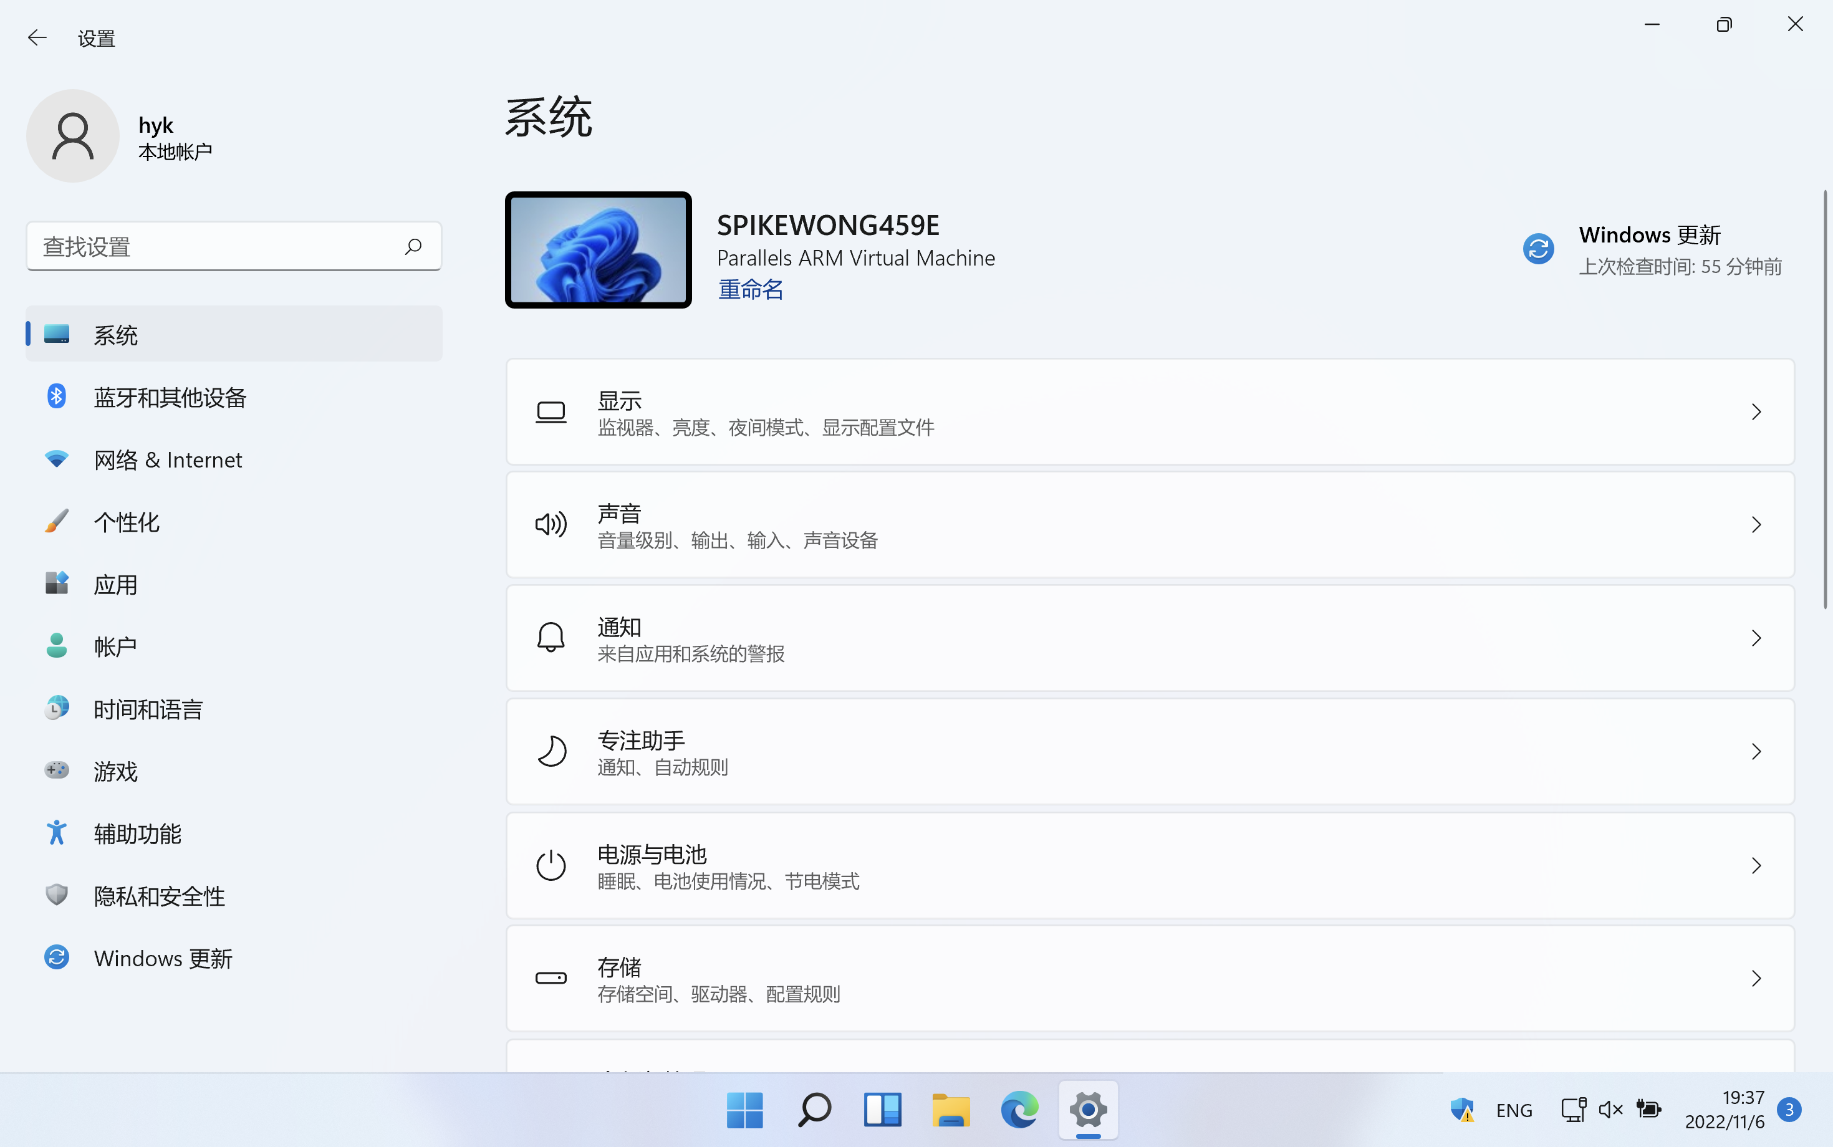The width and height of the screenshot is (1833, 1147).
Task: Open 声音 sound settings title
Action: (619, 513)
